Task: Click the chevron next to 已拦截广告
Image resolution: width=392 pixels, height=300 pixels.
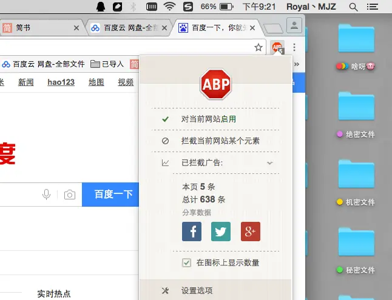Action: (x=269, y=163)
